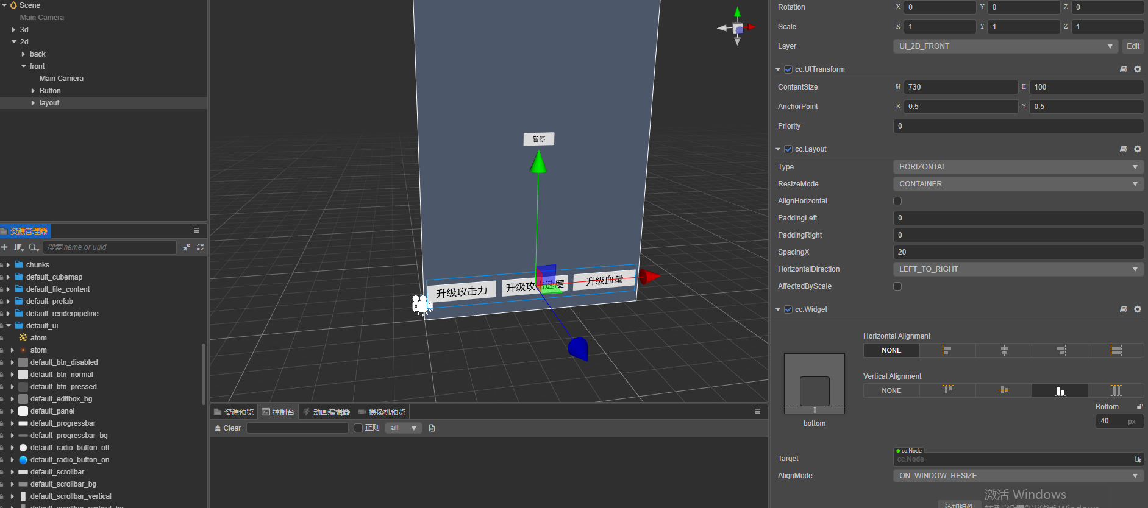
Task: Select horizontal left alignment icon in Widget
Action: click(x=947, y=350)
